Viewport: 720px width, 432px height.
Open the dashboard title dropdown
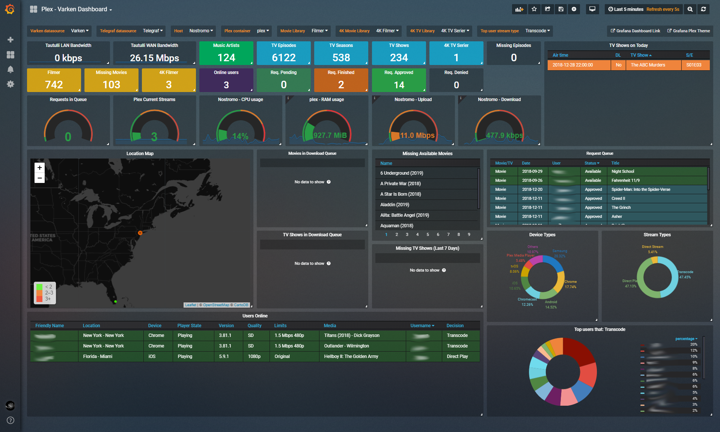77,9
